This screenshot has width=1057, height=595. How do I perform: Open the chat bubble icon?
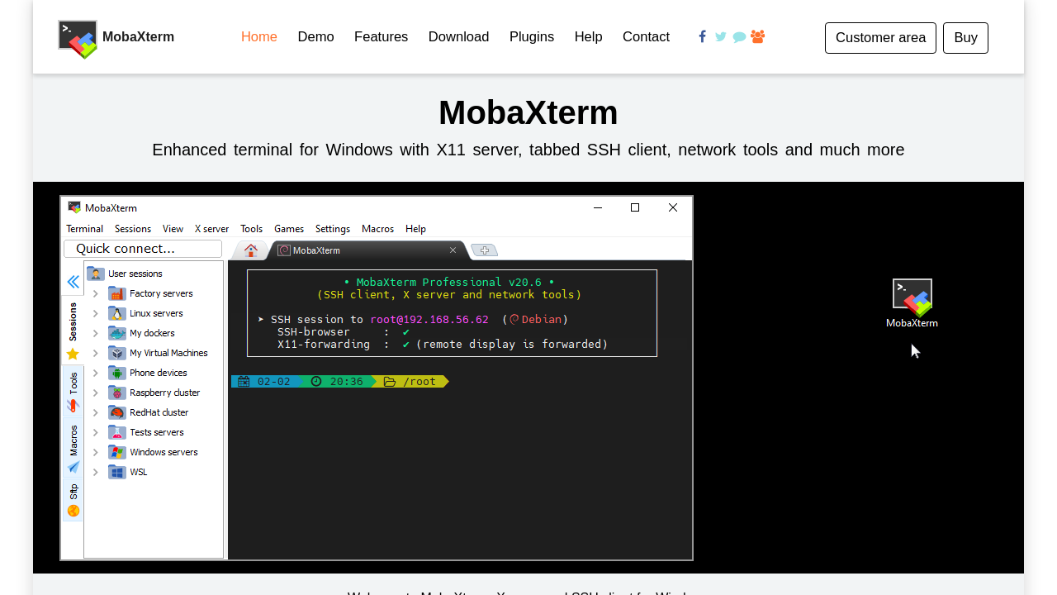click(x=739, y=37)
